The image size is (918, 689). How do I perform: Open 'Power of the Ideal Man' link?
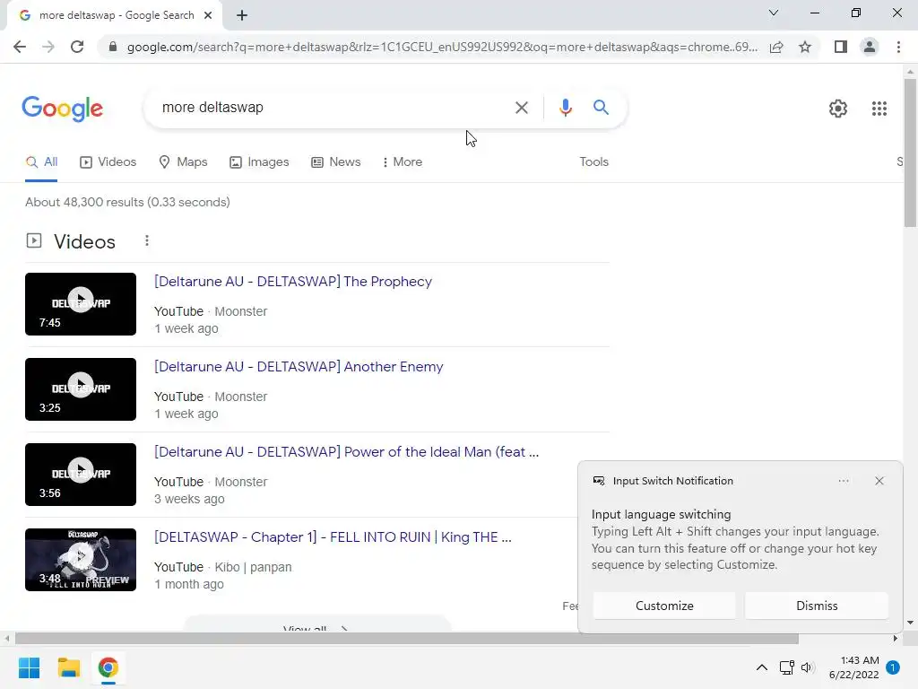(347, 452)
